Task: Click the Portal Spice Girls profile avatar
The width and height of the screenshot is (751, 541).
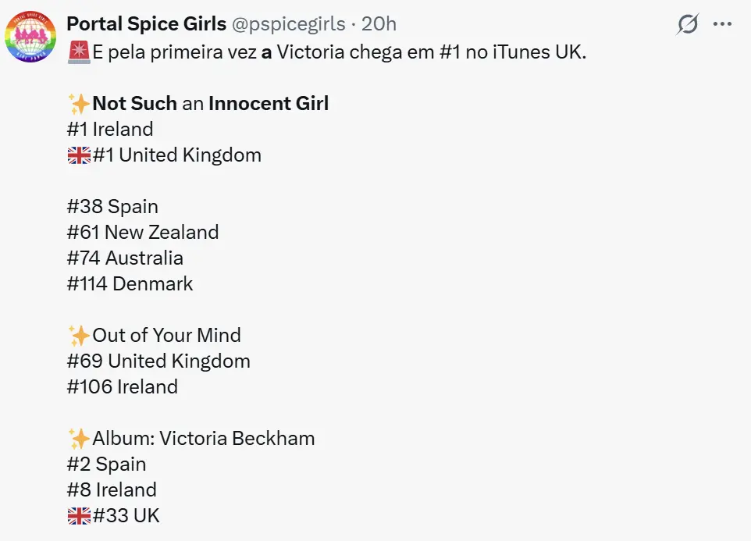Action: click(x=30, y=37)
